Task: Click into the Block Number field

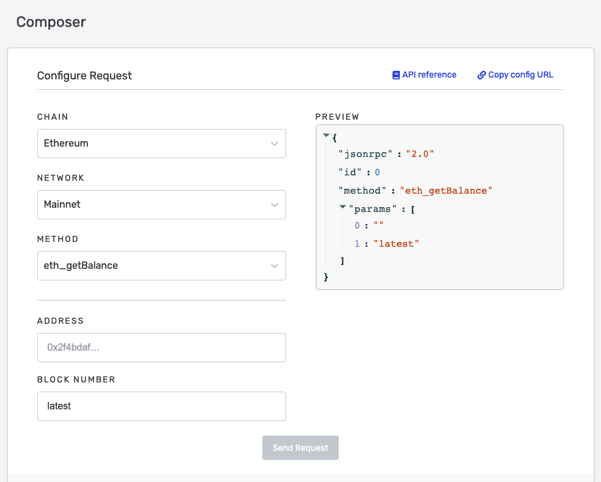Action: point(161,406)
